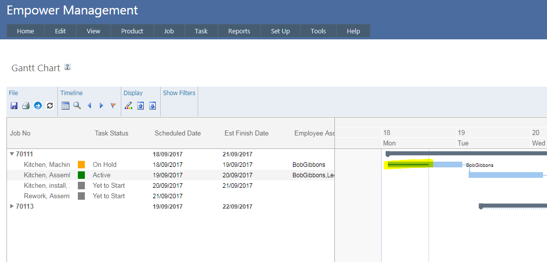Open the Reports menu

coord(239,31)
